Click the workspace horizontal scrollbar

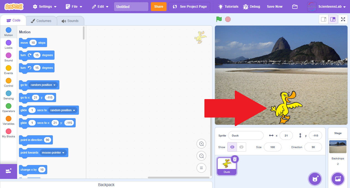[178, 178]
